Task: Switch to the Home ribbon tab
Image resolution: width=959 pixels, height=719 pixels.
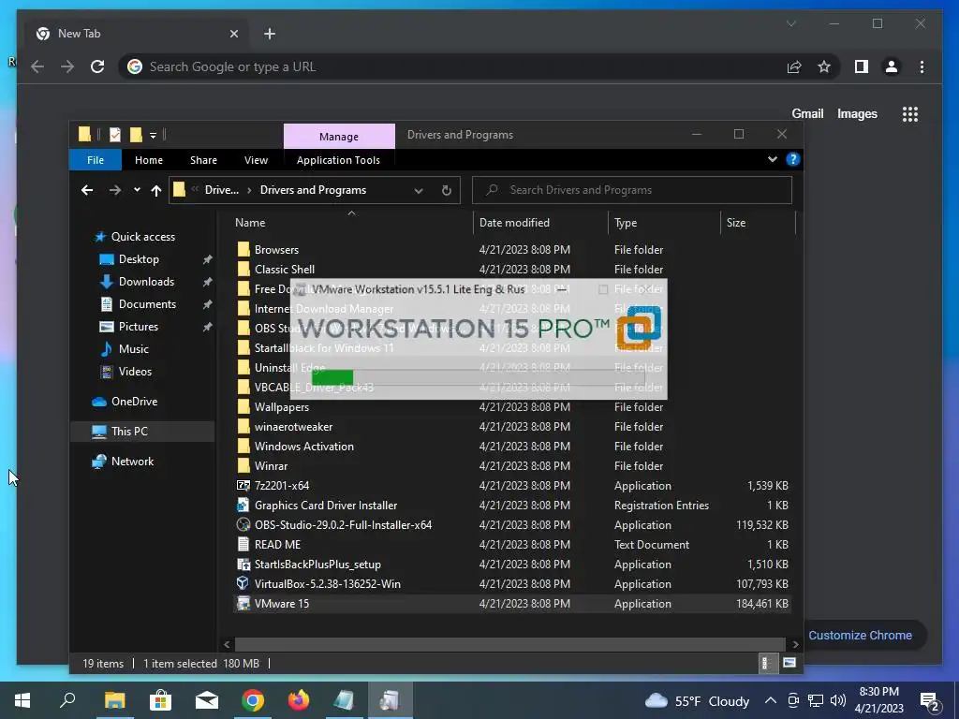Action: (149, 160)
